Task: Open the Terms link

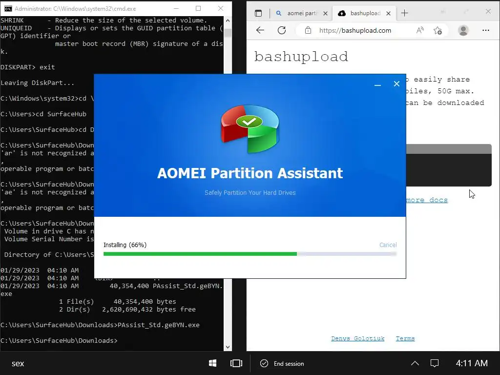Action: [405, 338]
